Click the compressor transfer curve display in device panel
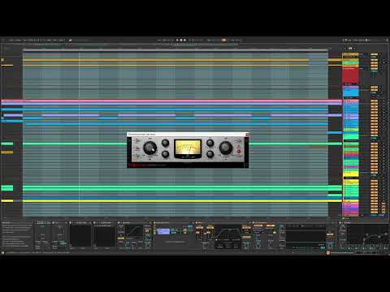The width and height of the screenshot is (390, 292). tap(133, 231)
